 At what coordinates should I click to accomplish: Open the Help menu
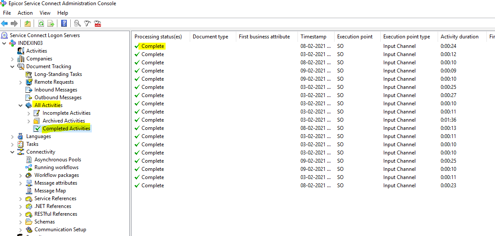point(63,13)
